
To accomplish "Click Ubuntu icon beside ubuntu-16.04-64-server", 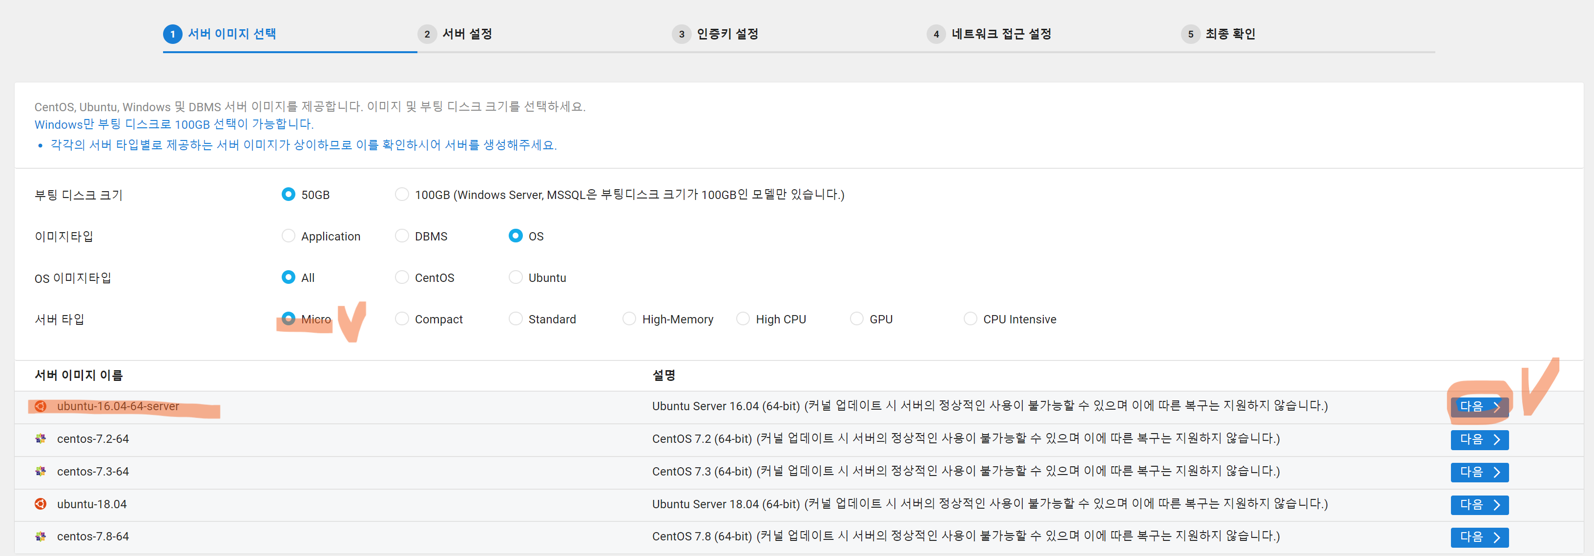I will [40, 406].
